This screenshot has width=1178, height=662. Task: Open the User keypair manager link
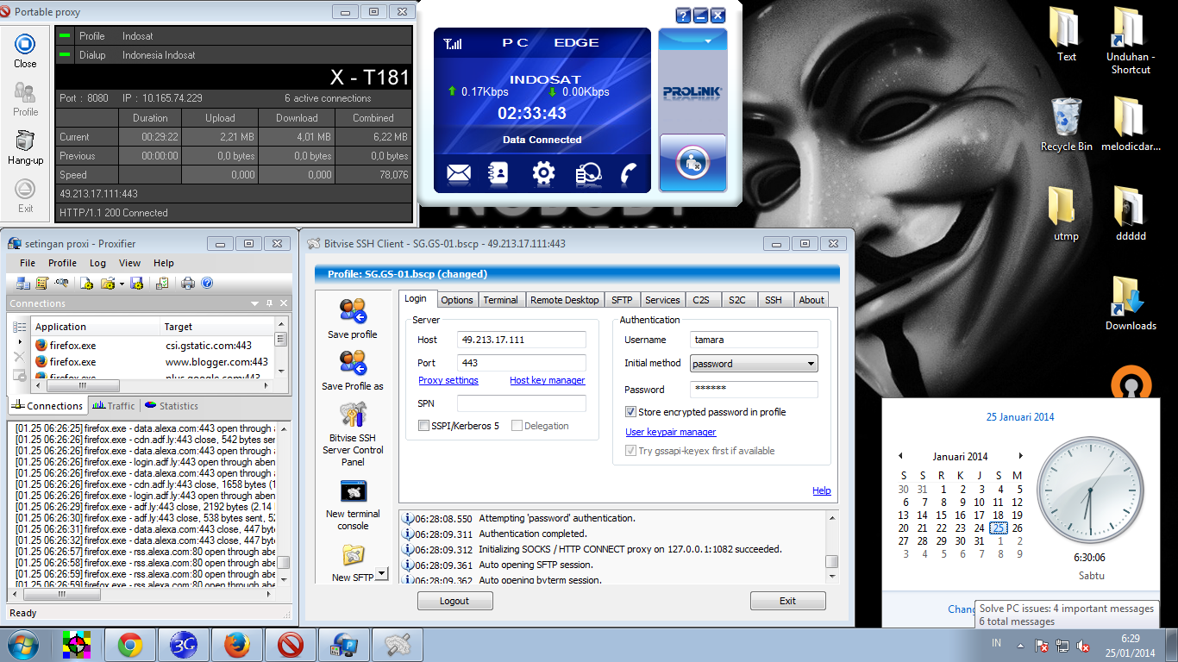[671, 432]
